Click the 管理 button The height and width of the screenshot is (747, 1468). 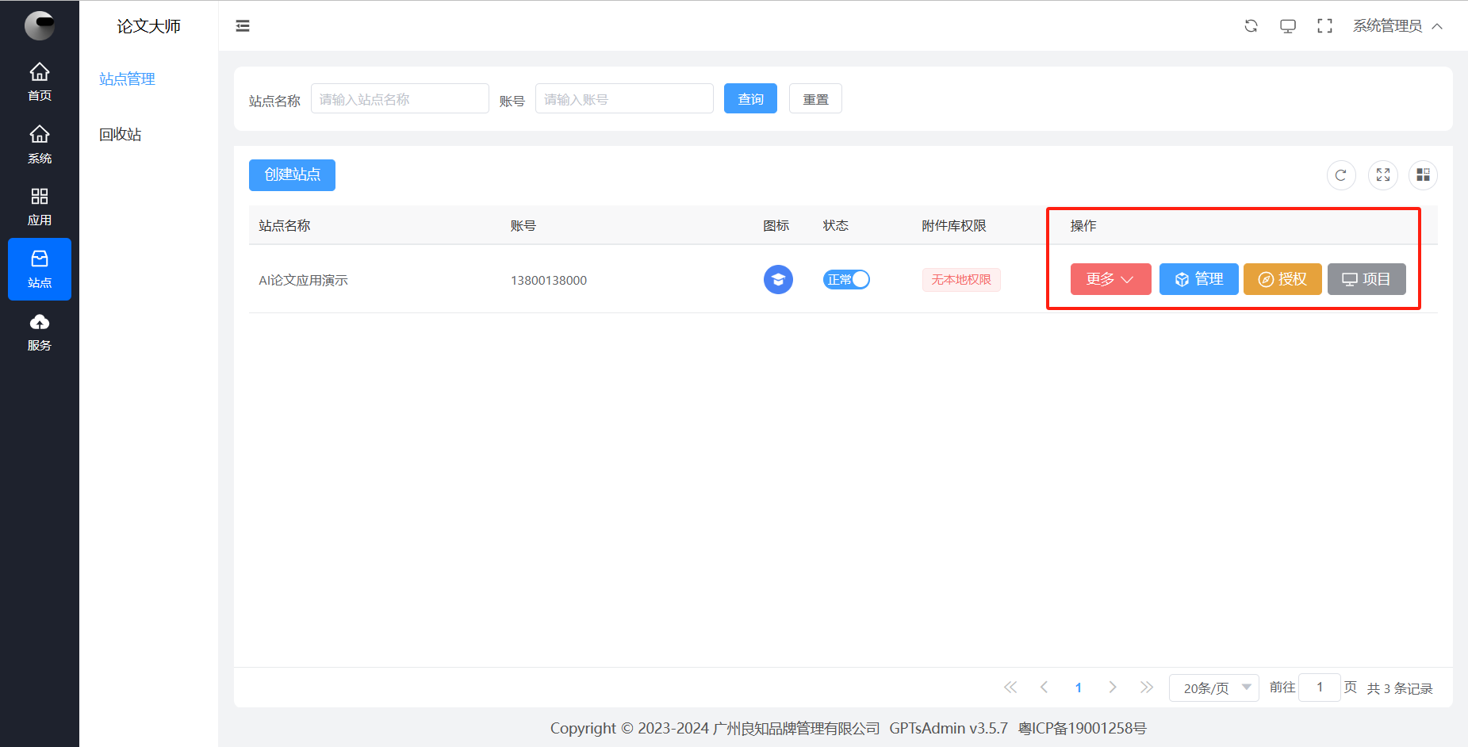1198,279
